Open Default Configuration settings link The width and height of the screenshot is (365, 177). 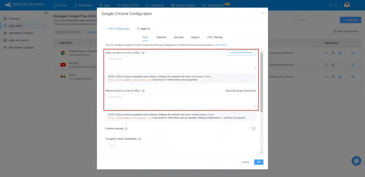(x=346, y=31)
